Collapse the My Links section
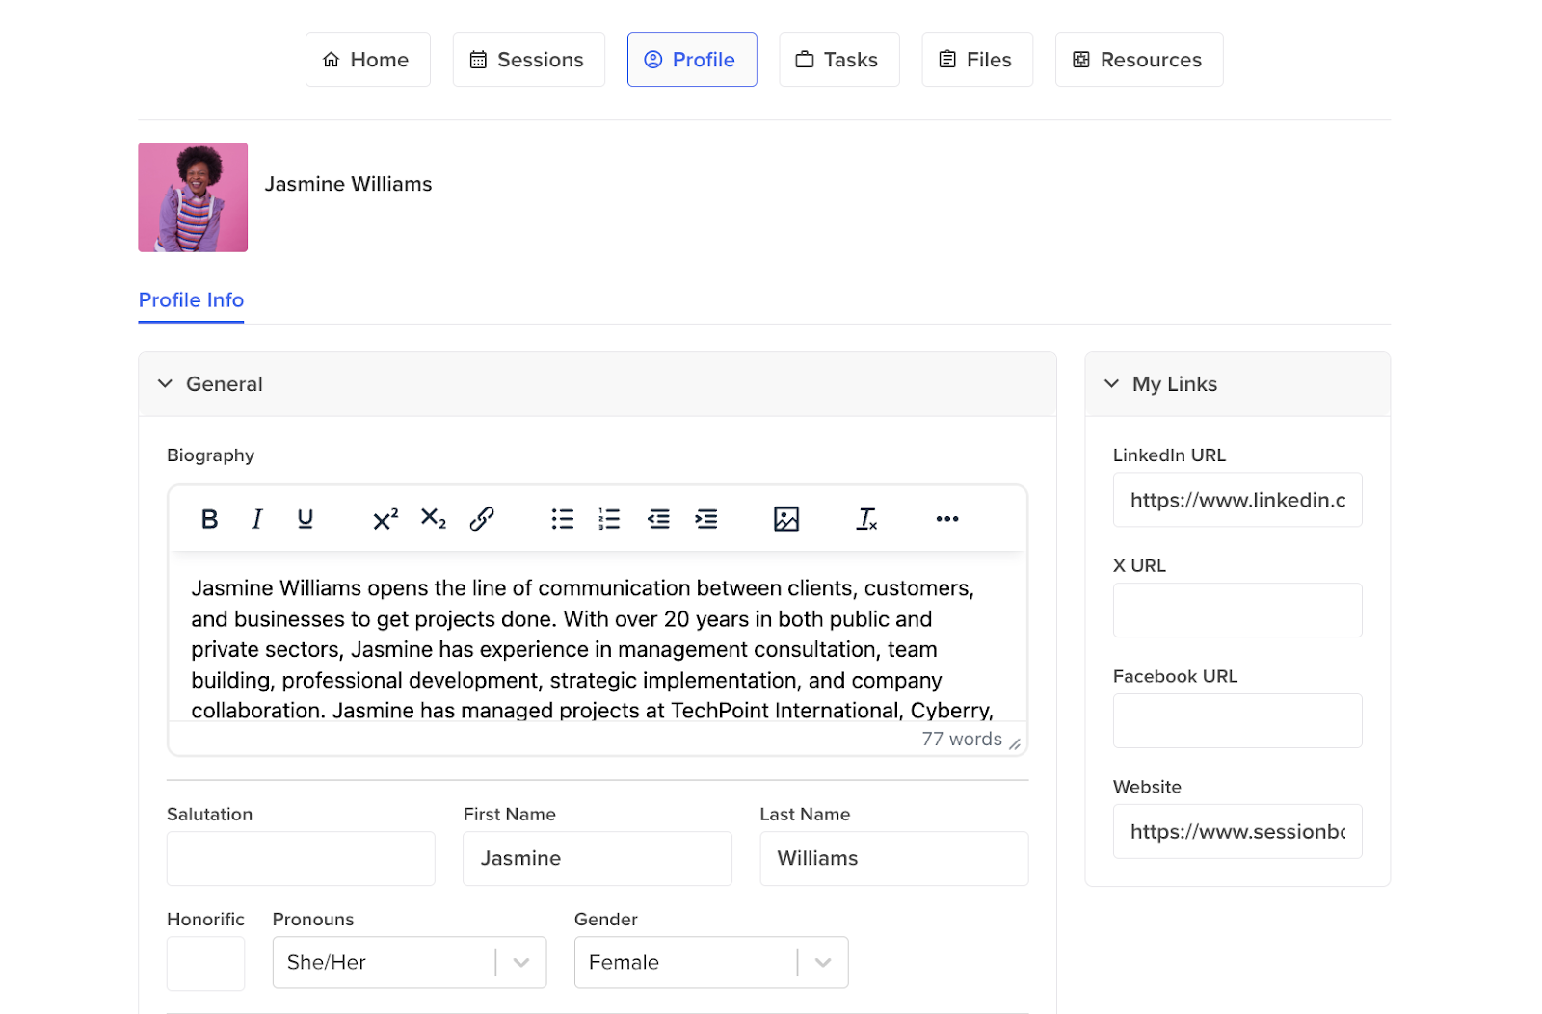1542x1014 pixels. tap(1112, 384)
